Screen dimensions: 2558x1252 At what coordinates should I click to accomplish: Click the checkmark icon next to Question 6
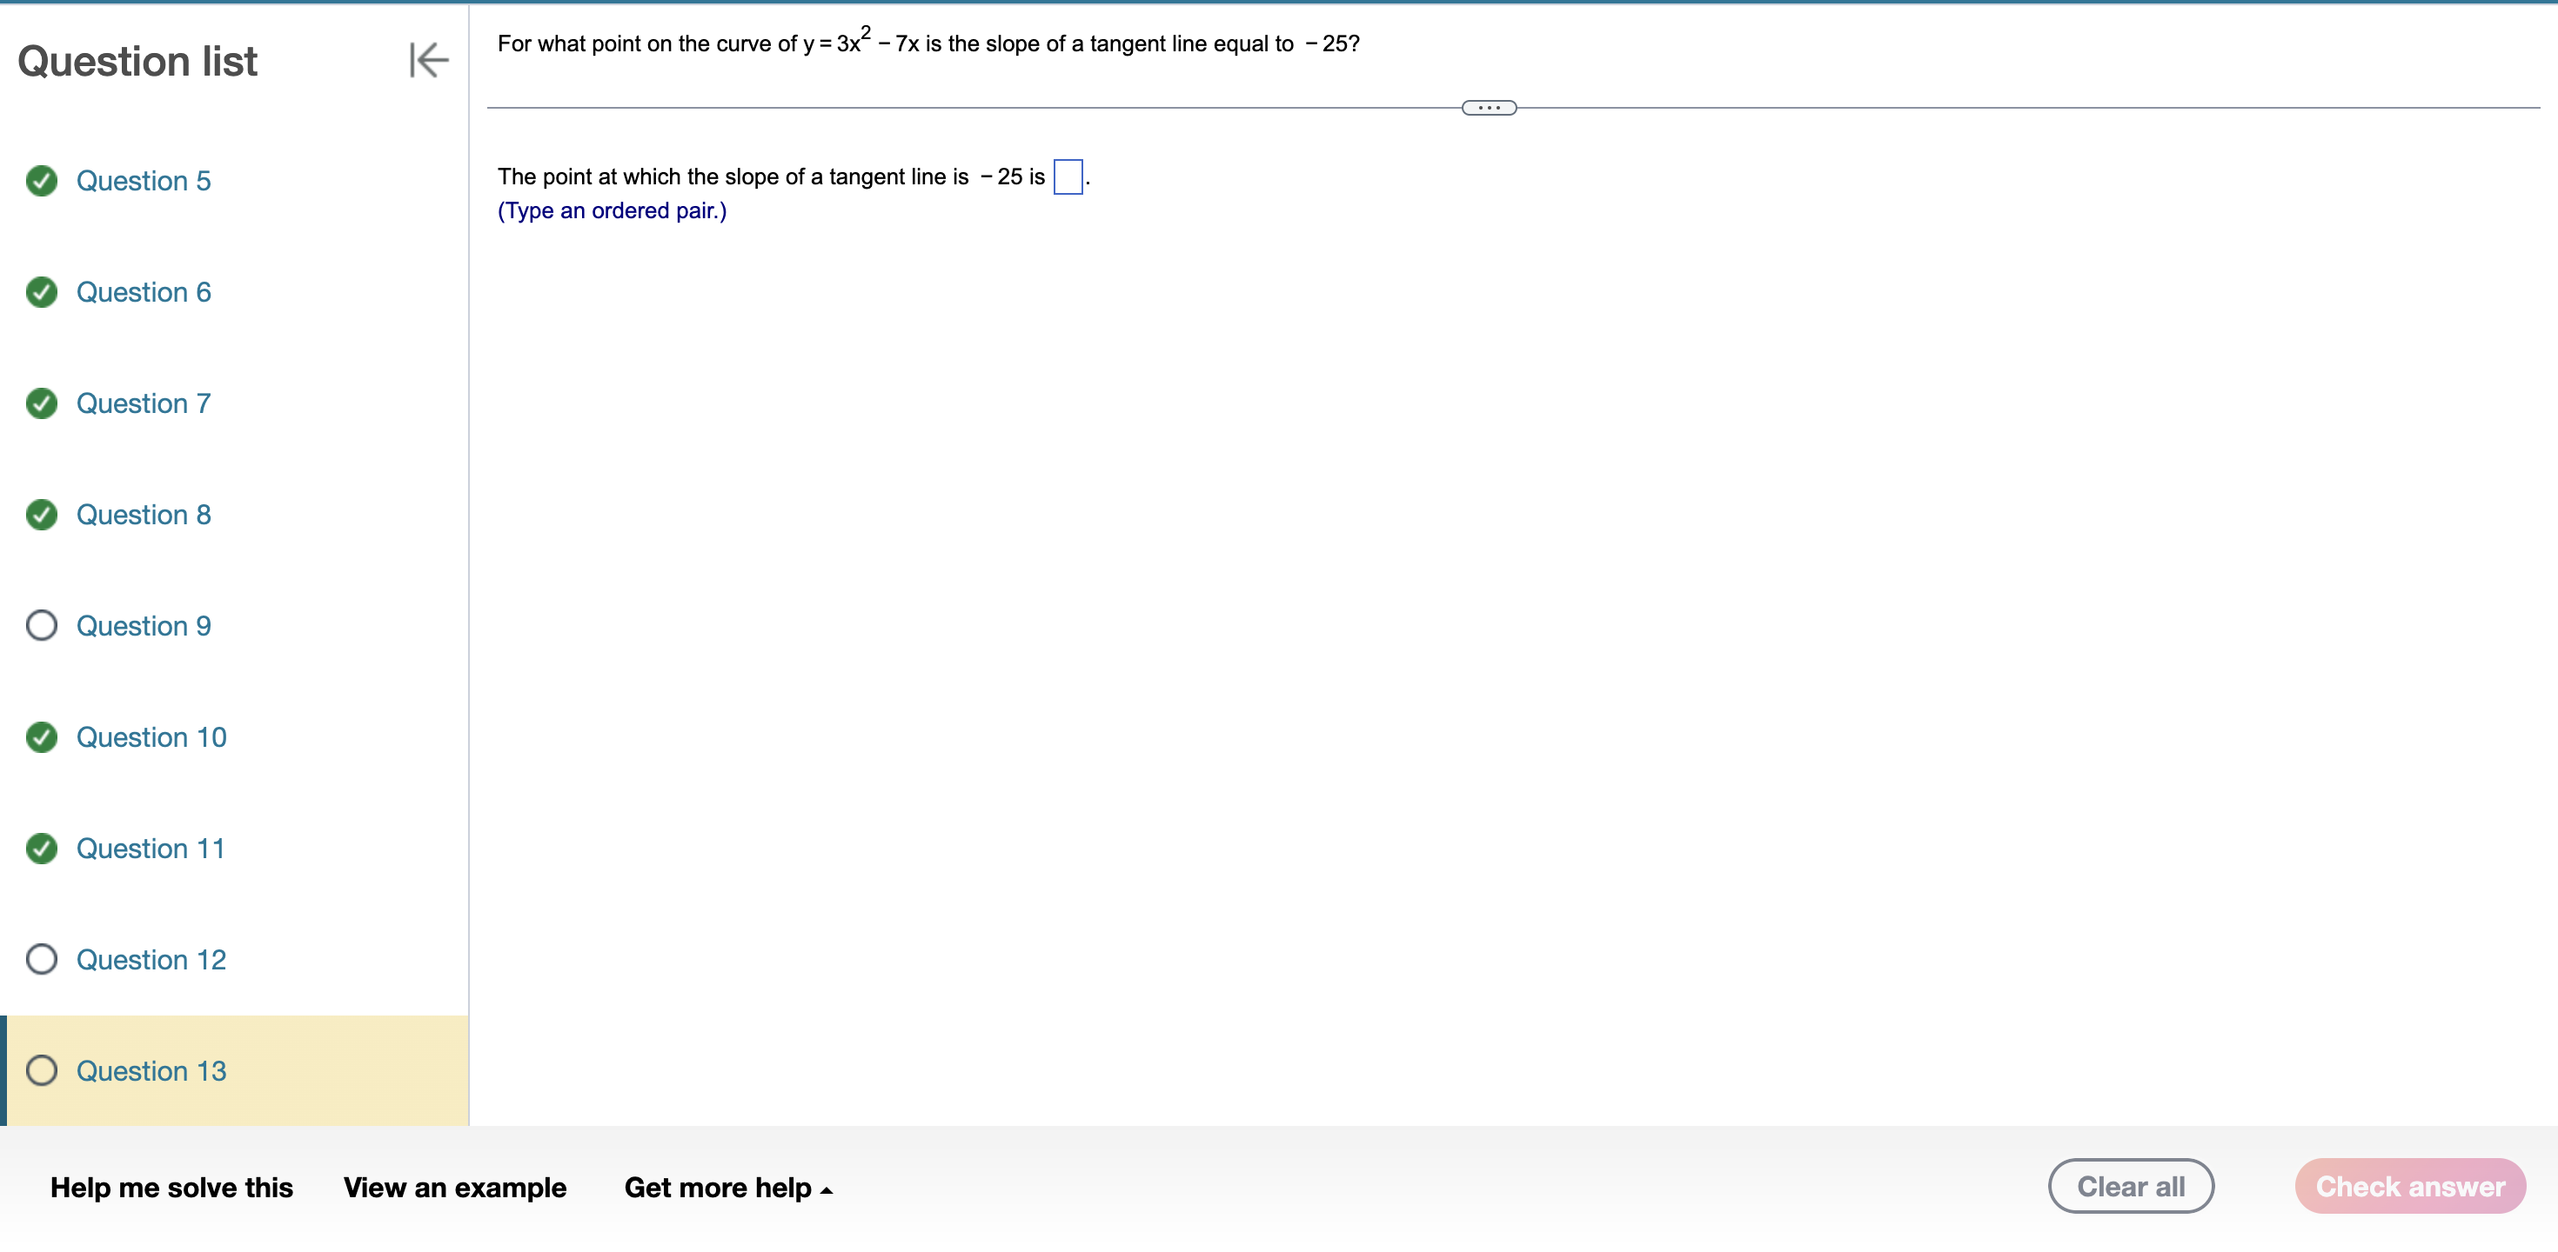(x=42, y=291)
